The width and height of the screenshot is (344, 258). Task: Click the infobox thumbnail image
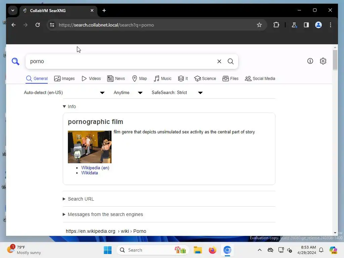click(89, 147)
